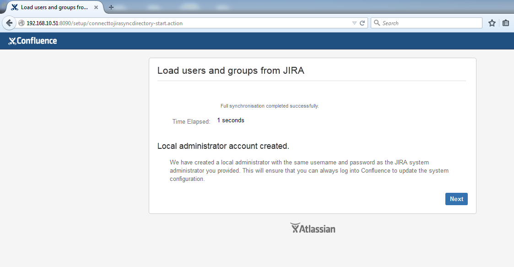Click the Confluence logo in header

[x=33, y=41]
